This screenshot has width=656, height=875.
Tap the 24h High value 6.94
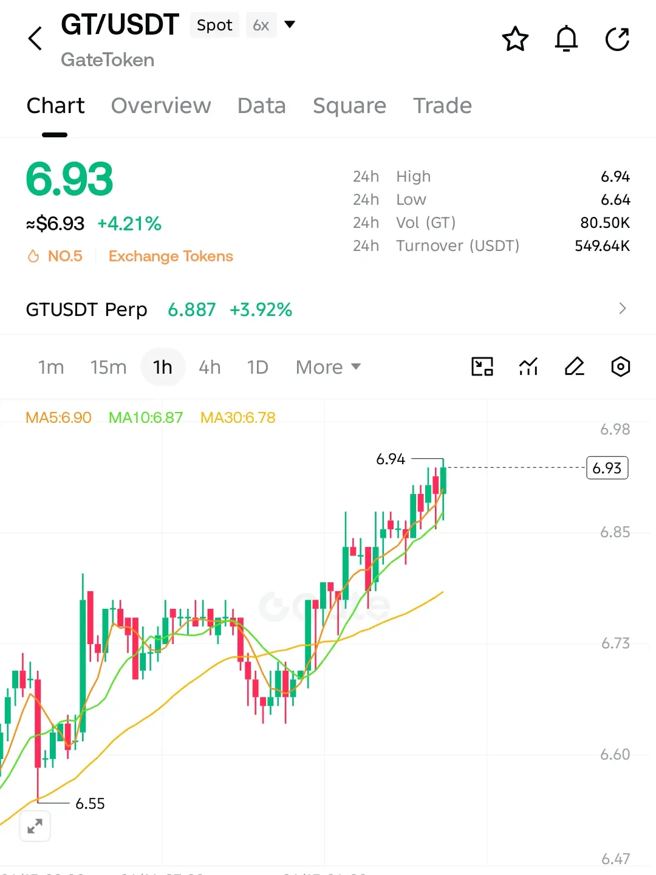pyautogui.click(x=615, y=177)
